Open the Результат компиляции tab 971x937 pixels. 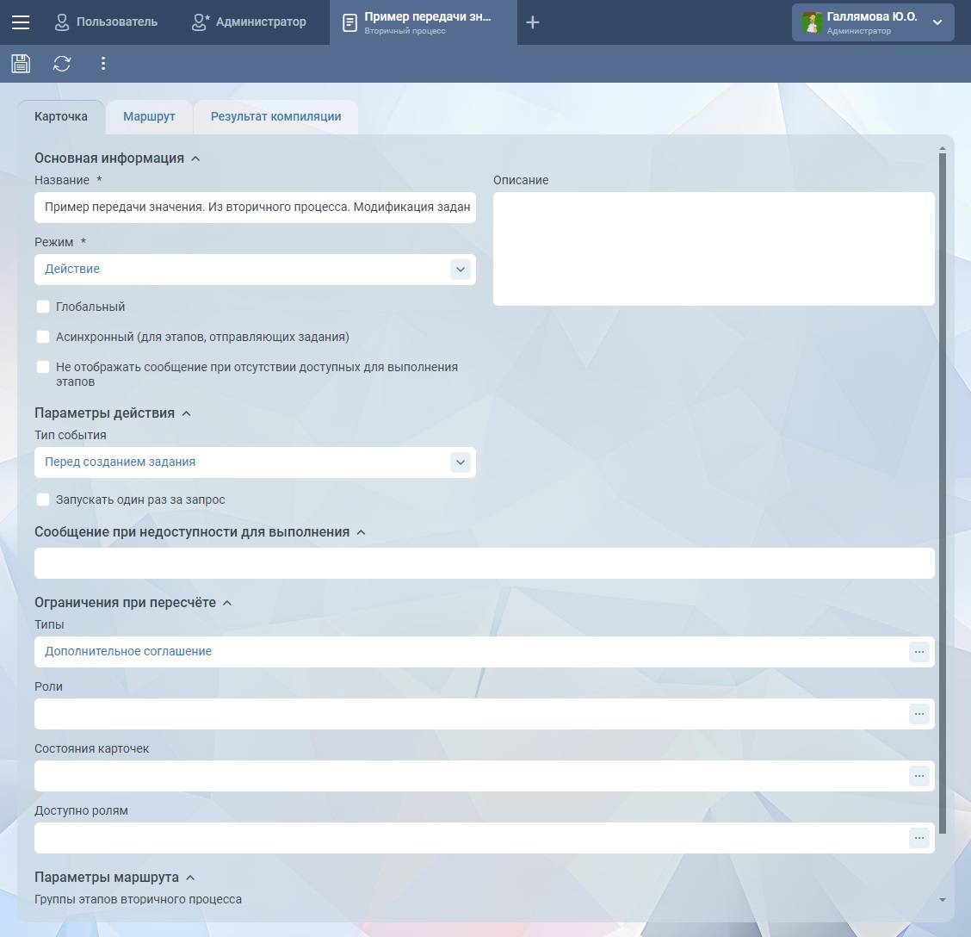(275, 117)
